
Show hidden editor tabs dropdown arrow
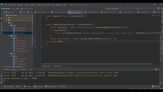coord(159,12)
